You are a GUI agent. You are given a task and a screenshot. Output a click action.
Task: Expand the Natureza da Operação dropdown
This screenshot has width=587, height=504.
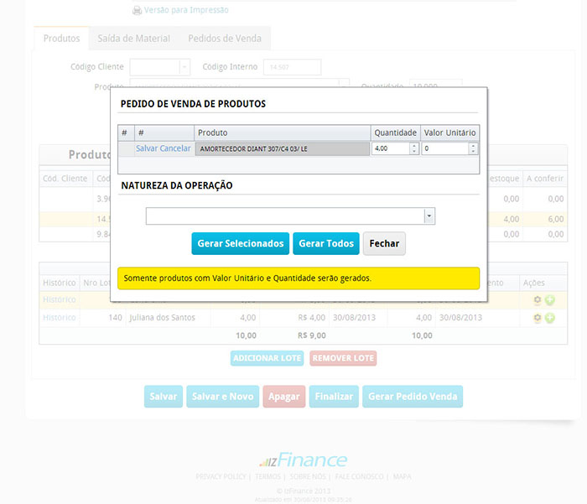click(429, 216)
